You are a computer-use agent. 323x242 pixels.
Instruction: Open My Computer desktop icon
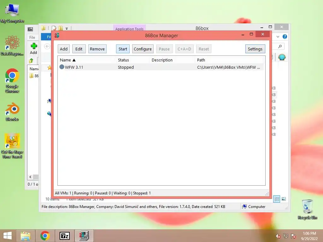(12, 13)
